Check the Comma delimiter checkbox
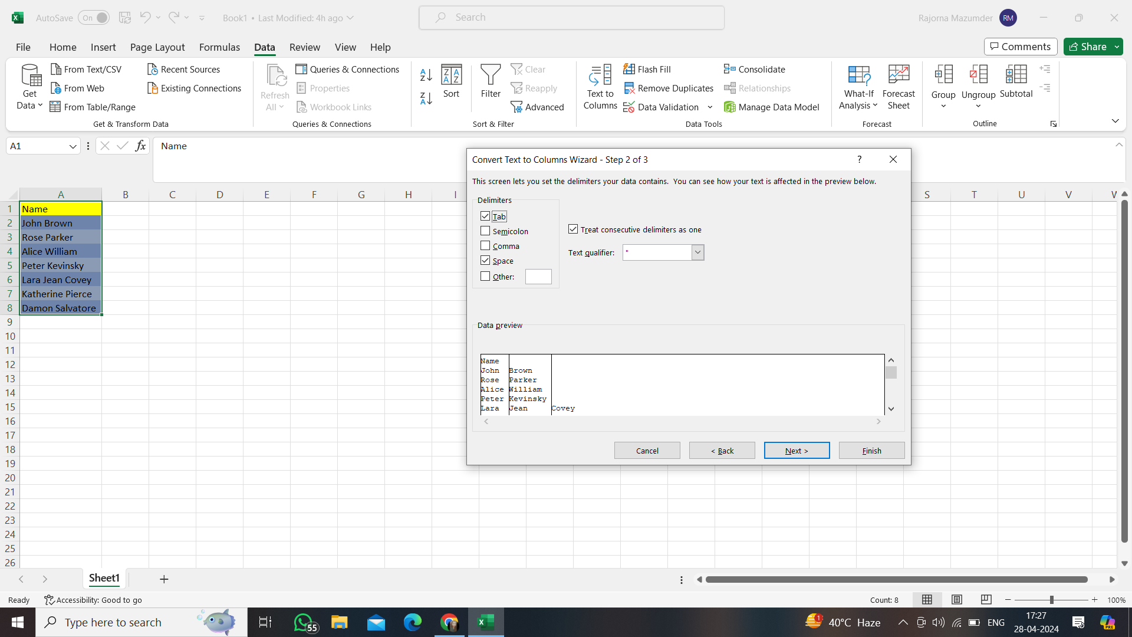Screen dimensions: 1132x637 [485, 246]
